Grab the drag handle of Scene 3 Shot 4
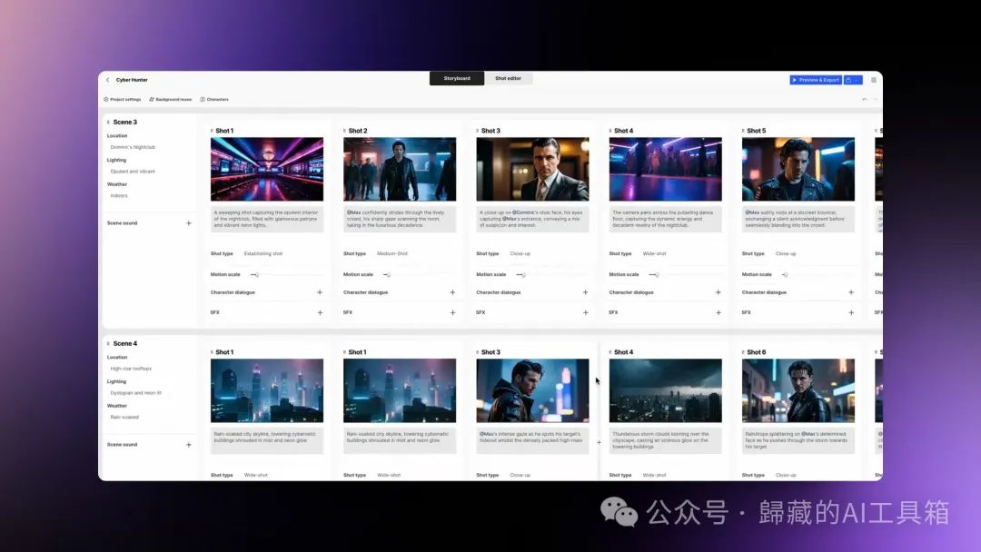The width and height of the screenshot is (981, 552). [x=610, y=132]
